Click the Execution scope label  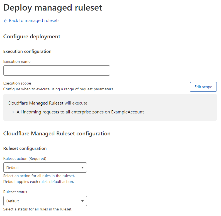coord(17,83)
